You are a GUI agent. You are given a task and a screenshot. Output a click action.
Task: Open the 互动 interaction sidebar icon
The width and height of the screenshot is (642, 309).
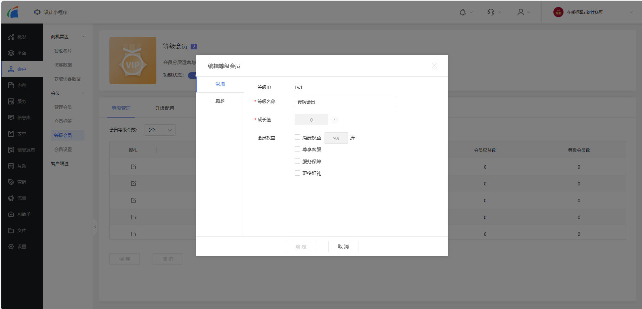pyautogui.click(x=21, y=166)
